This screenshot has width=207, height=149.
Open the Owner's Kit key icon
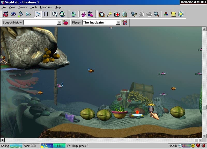109,14
